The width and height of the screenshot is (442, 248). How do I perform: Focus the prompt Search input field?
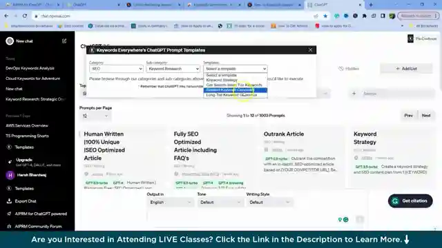[398, 94]
